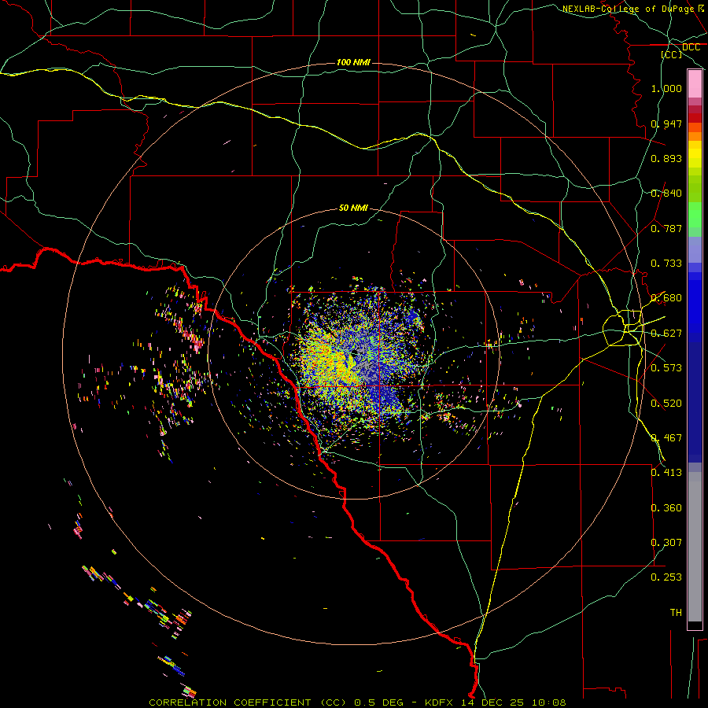Click the pink segment of the color bar
Screen dimensions: 708x708
(x=695, y=84)
